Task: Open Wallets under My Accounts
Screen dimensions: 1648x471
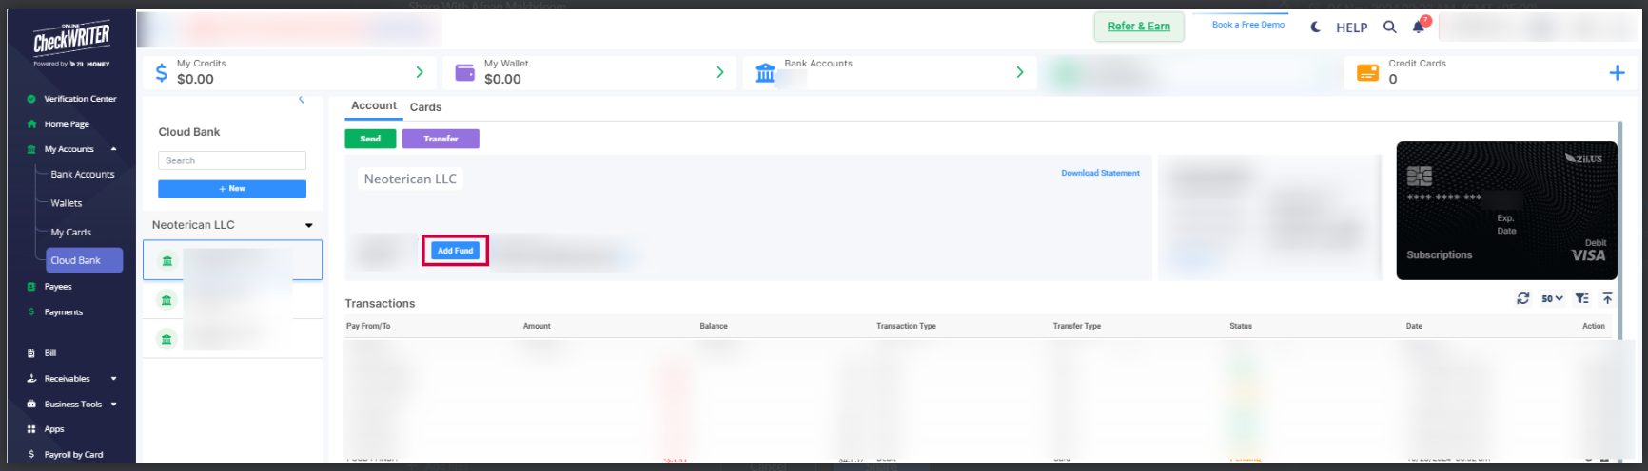Action: 67,203
